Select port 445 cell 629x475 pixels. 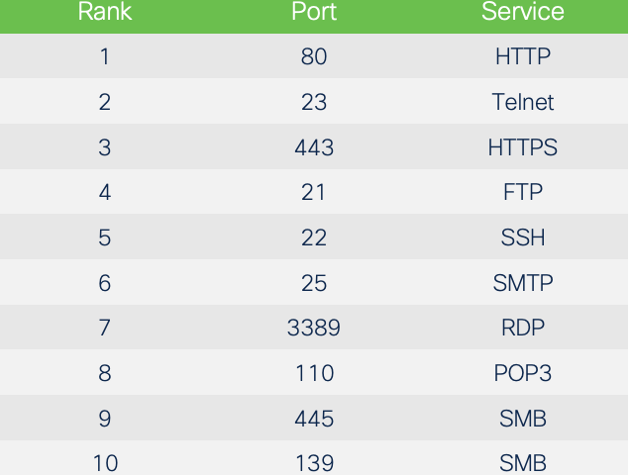coord(314,419)
